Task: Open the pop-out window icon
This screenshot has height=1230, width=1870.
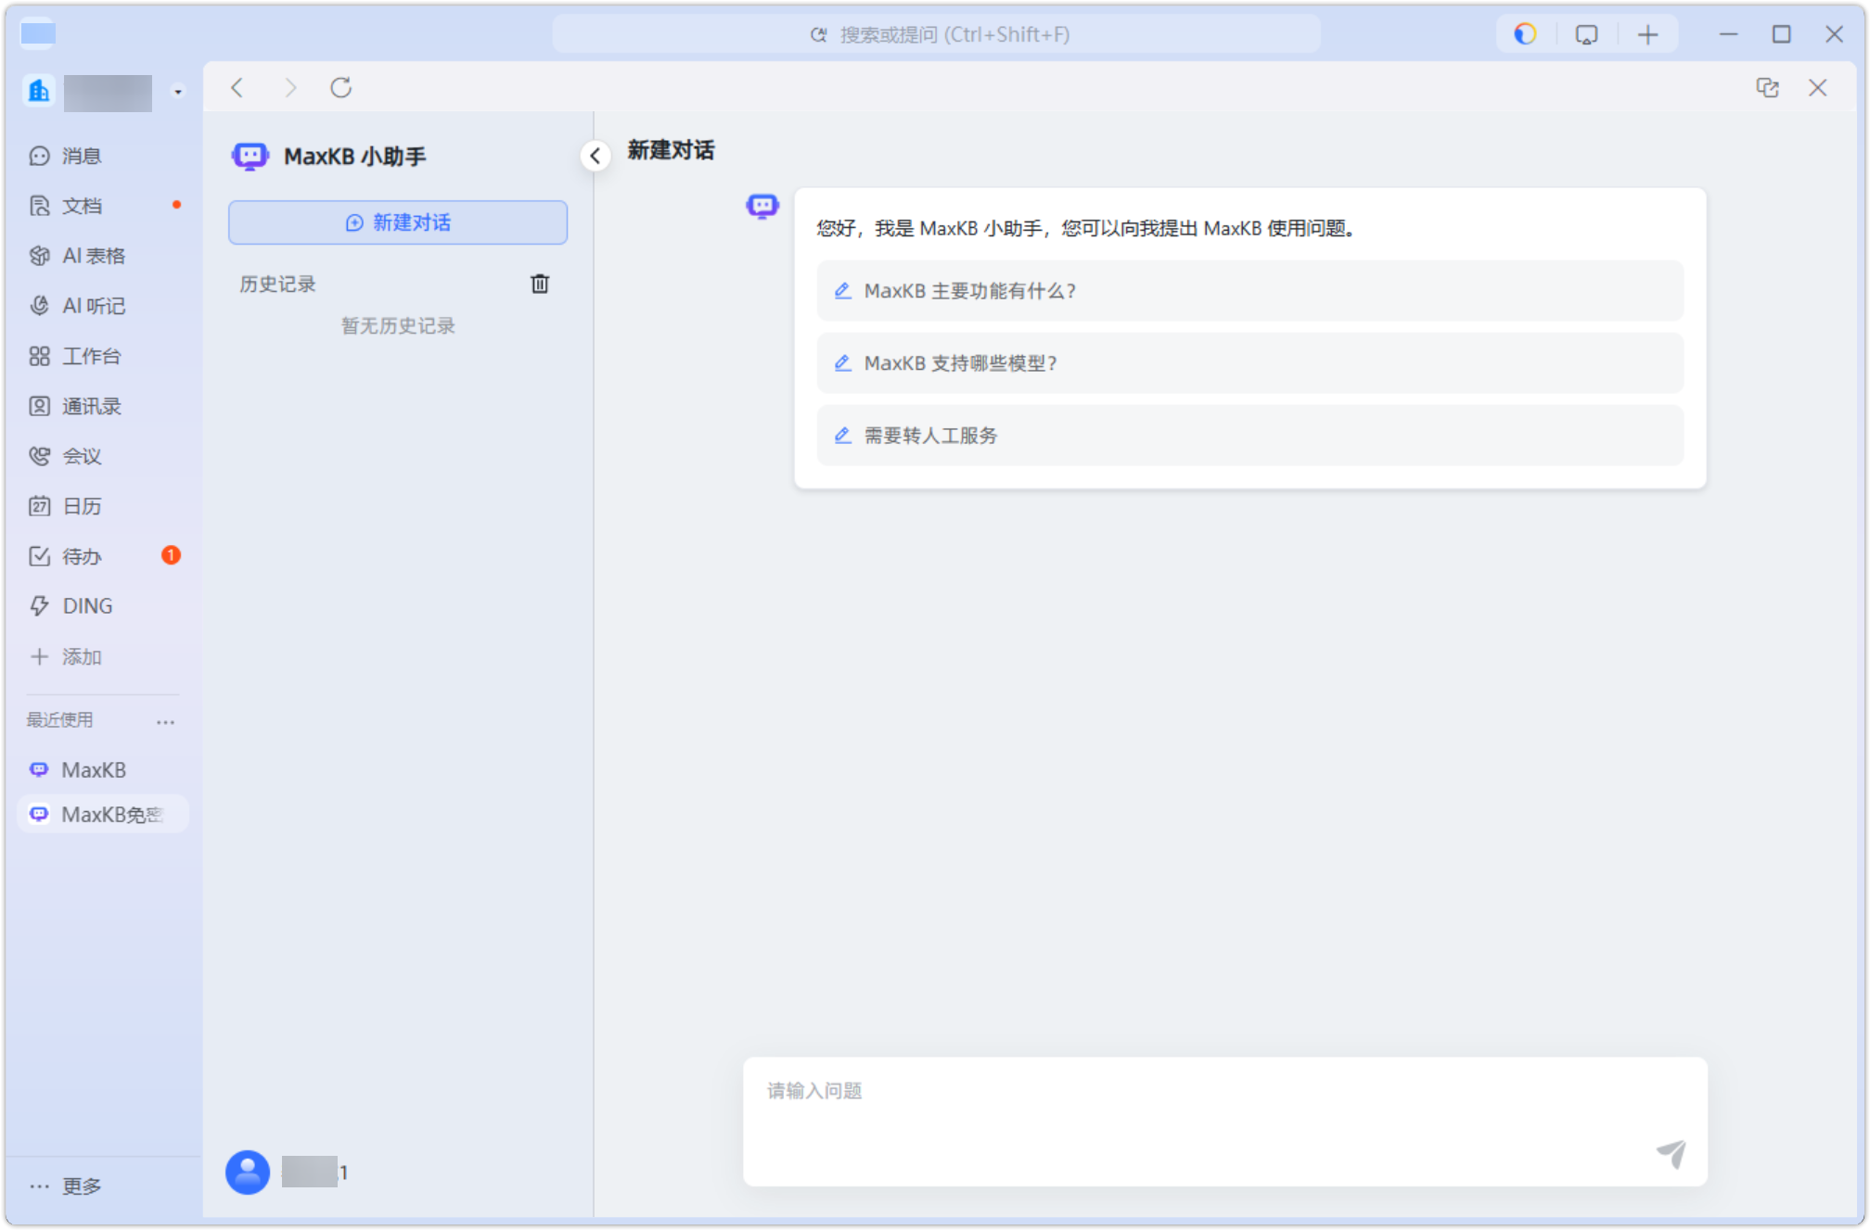Action: [1767, 88]
